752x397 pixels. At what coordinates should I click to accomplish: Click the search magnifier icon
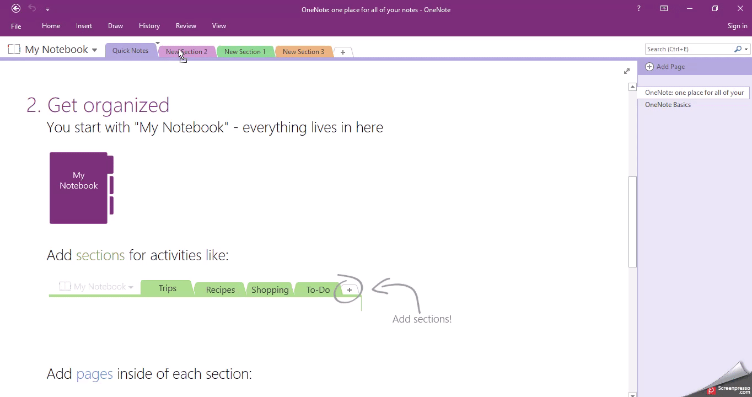(x=738, y=49)
